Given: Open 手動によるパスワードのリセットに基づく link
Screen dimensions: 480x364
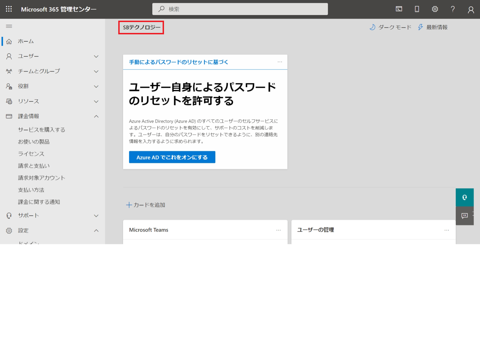Looking at the screenshot, I should point(179,62).
